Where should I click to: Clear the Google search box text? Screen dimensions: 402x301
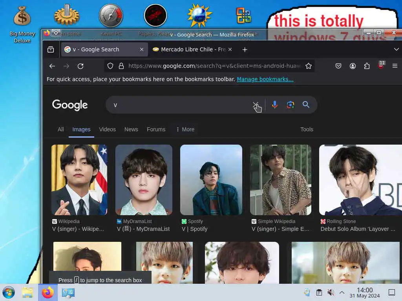click(x=256, y=105)
